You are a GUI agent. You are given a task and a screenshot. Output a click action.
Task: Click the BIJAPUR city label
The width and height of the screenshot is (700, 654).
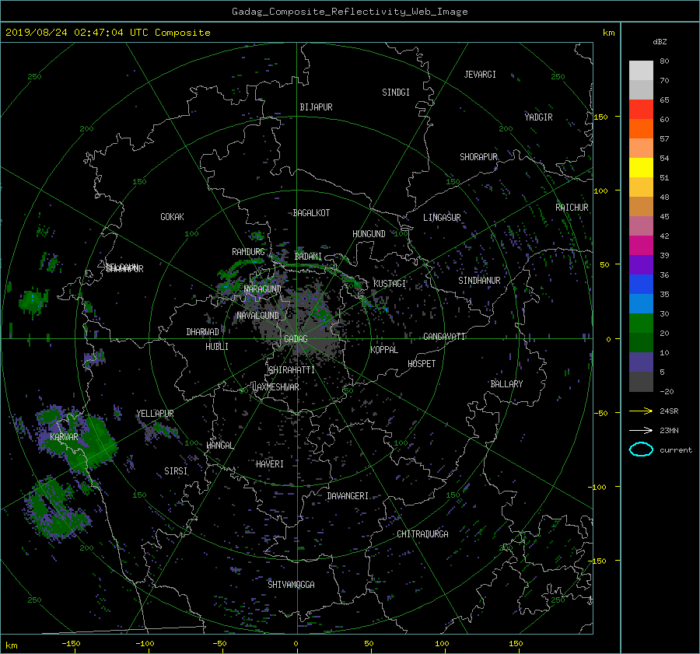(x=316, y=107)
